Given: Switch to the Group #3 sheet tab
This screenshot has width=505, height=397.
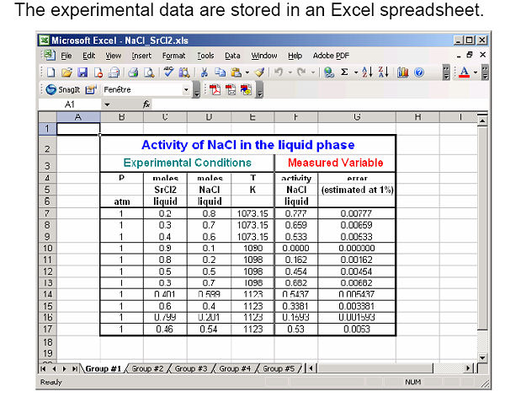Looking at the screenshot, I should click(x=191, y=368).
